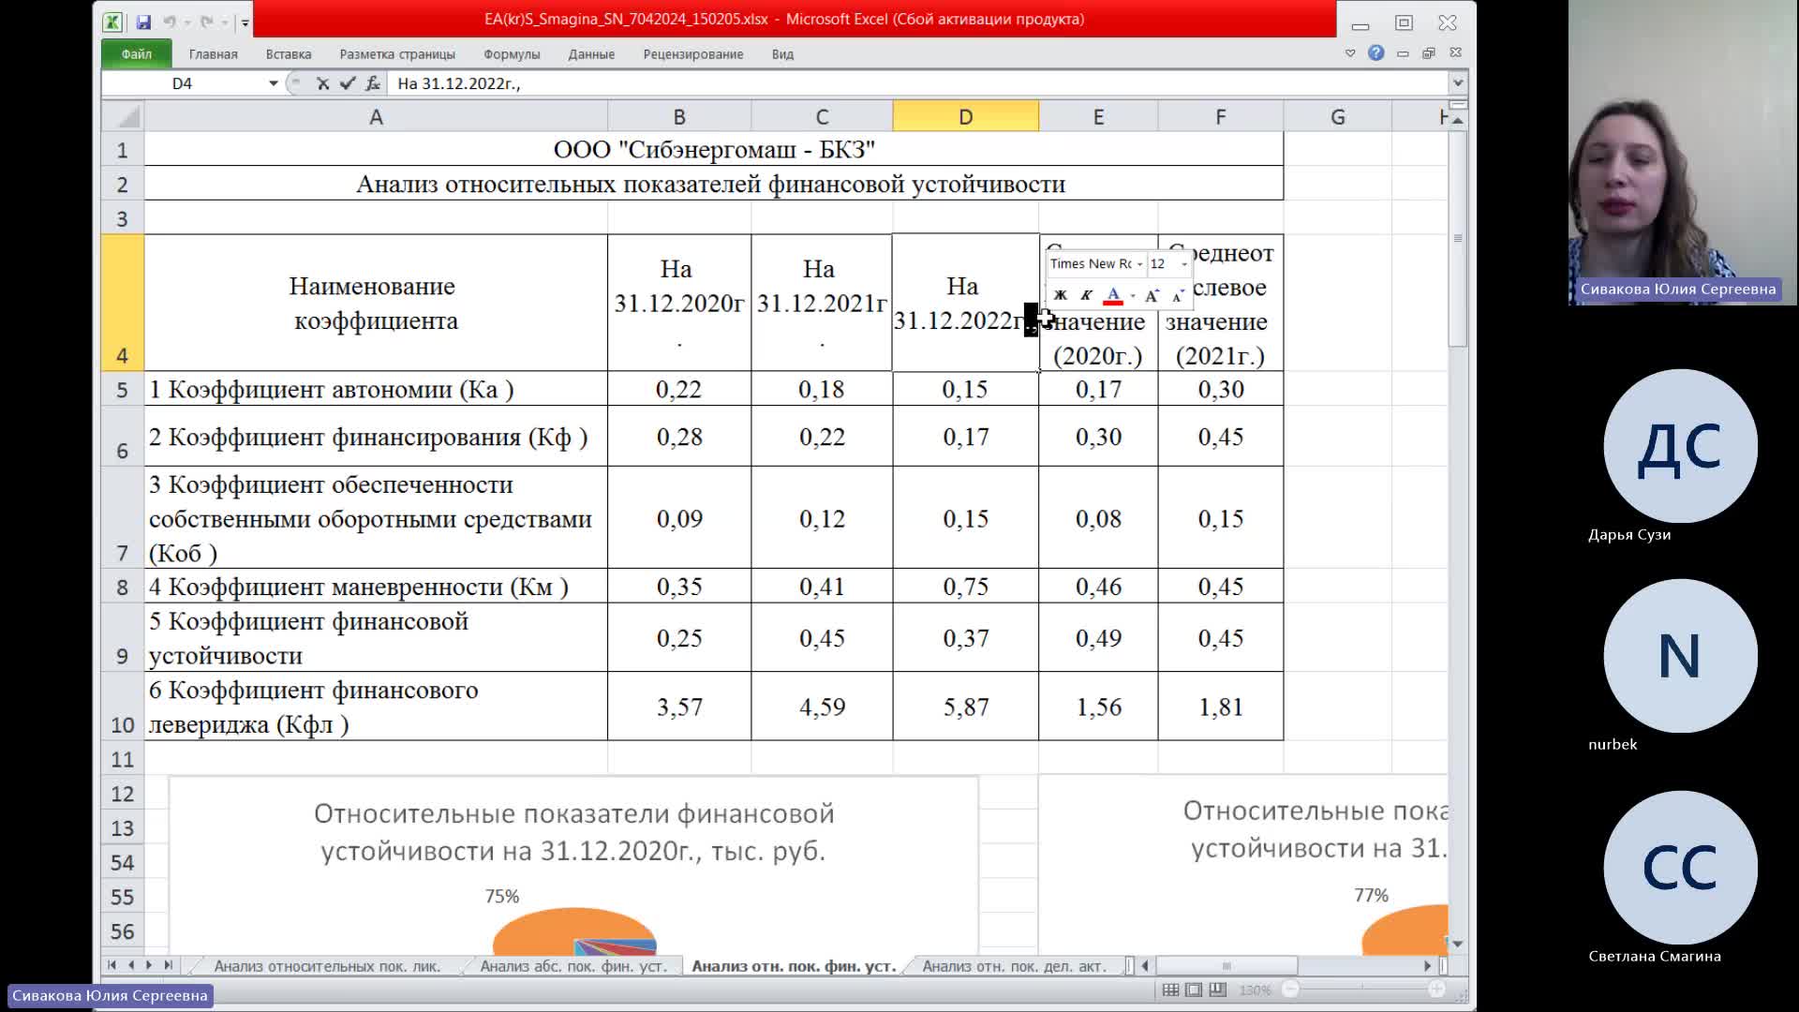Viewport: 1799px width, 1012px height.
Task: Select row 7 header
Action: coord(123,517)
